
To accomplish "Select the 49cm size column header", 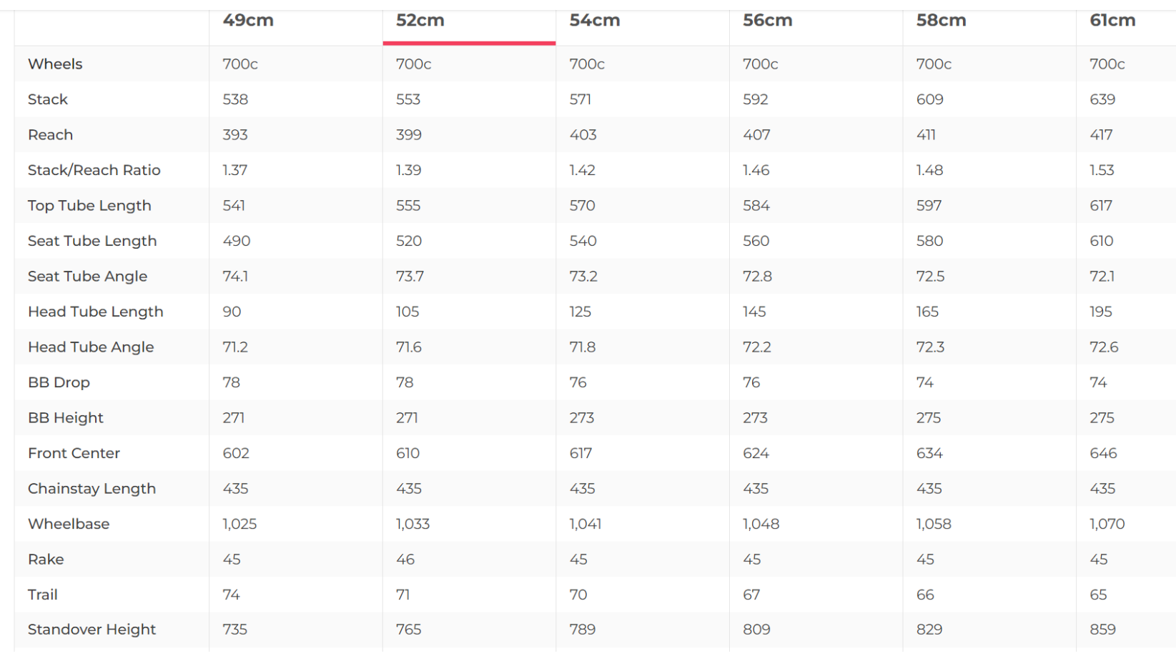I will 248,20.
